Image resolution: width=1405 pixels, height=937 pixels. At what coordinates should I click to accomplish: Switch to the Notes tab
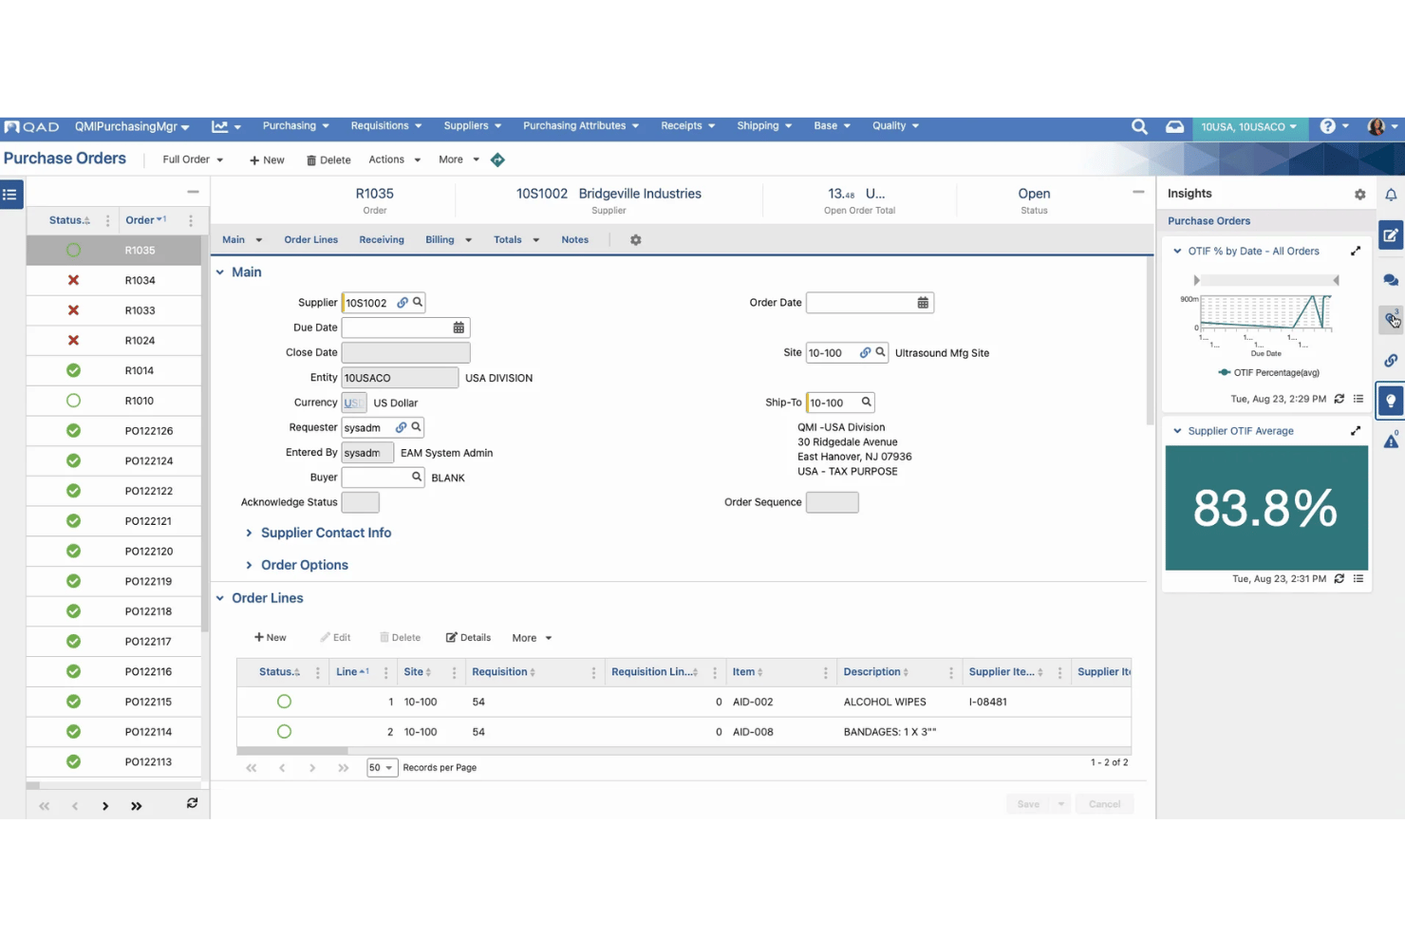[574, 240]
